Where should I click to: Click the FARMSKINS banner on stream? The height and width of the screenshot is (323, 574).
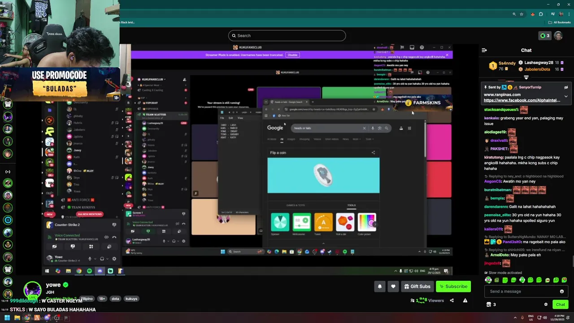click(423, 103)
